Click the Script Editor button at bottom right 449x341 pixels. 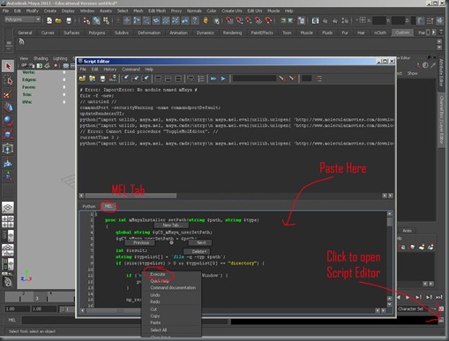pyautogui.click(x=441, y=320)
